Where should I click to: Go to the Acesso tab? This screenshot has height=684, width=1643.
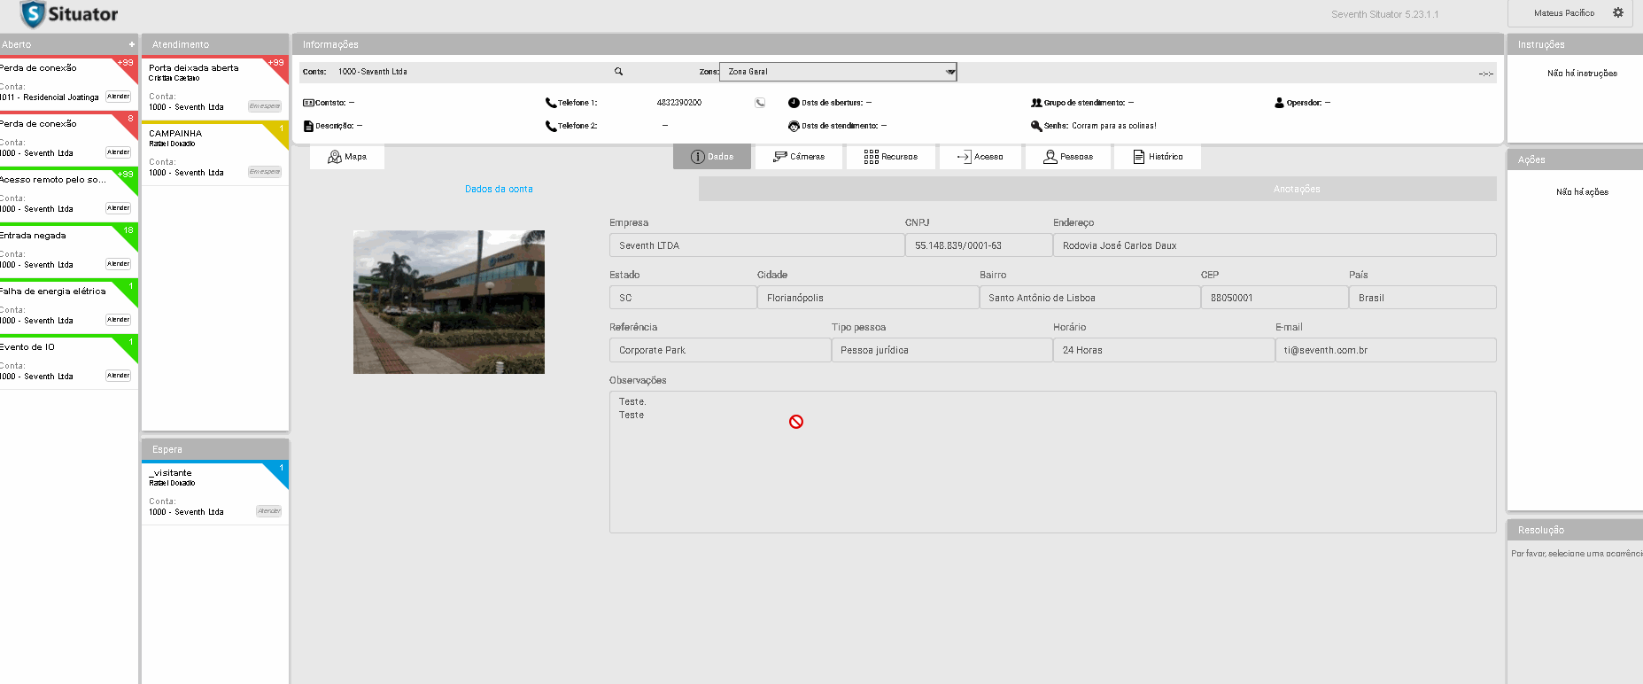(x=980, y=157)
